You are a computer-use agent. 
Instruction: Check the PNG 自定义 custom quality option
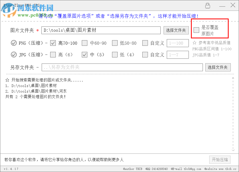pos(145,43)
